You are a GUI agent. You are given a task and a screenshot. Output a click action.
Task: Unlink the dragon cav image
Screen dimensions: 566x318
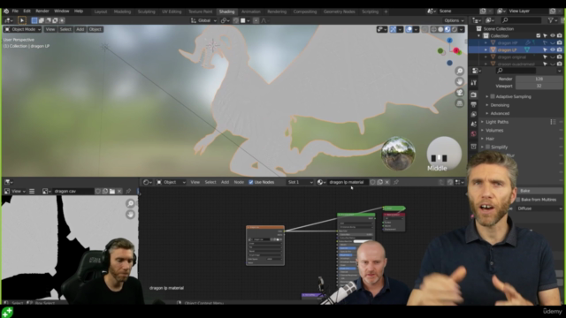point(119,191)
